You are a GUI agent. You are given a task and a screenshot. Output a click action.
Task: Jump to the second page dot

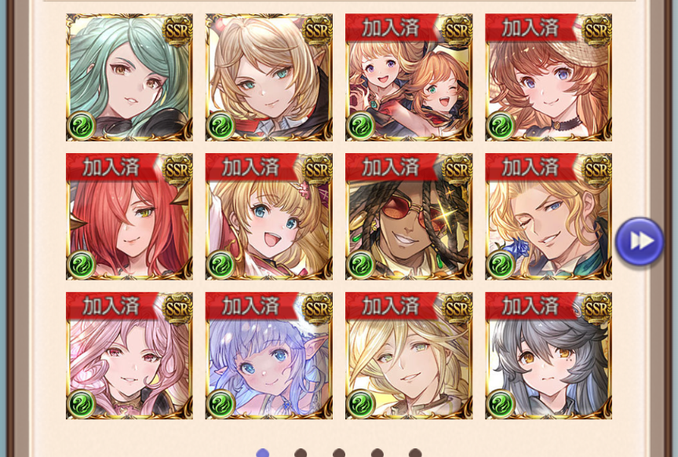click(301, 453)
